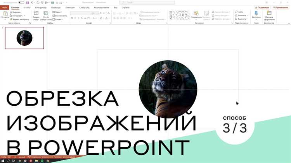The width and height of the screenshot is (291, 163).
Task: Open the Файл tab
Action: (4, 8)
